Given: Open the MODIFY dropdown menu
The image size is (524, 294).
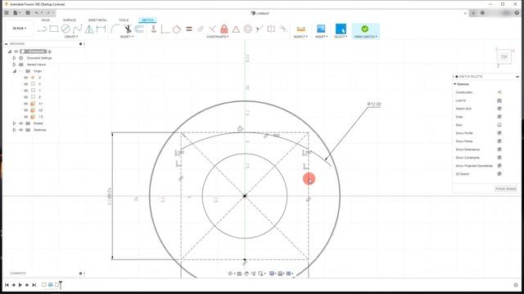Looking at the screenshot, I should (x=127, y=37).
